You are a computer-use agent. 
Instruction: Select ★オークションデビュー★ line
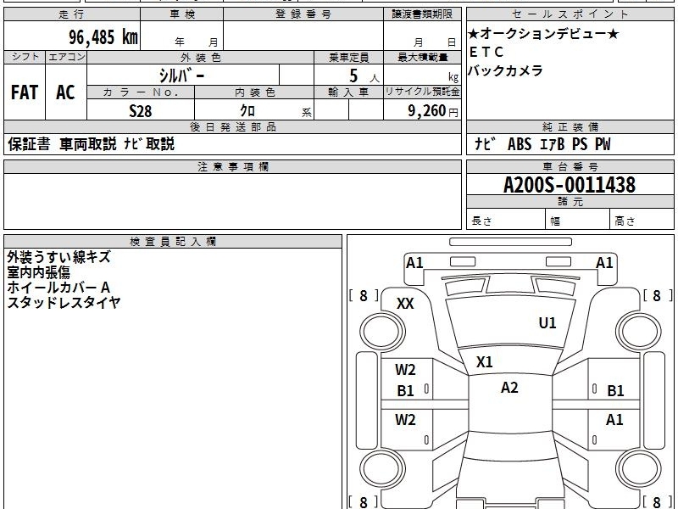[x=543, y=34]
